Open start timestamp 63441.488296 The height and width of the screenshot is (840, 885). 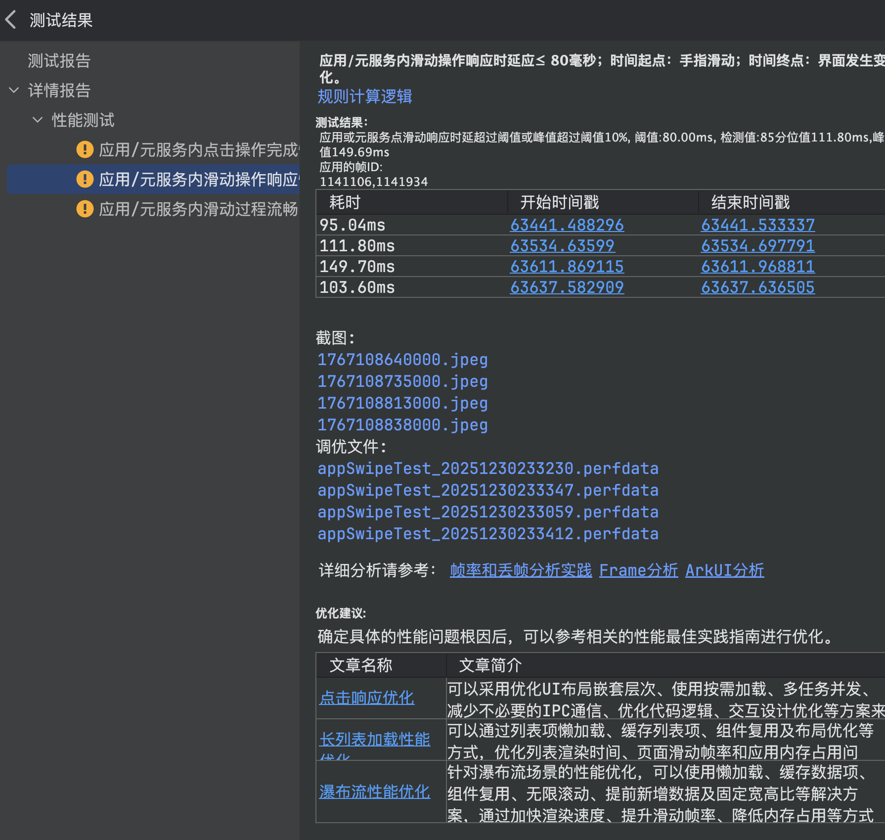point(567,225)
